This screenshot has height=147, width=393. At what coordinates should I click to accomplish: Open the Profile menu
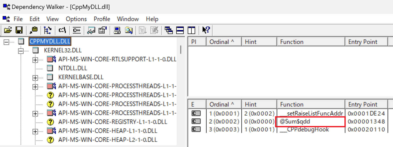click(x=102, y=19)
